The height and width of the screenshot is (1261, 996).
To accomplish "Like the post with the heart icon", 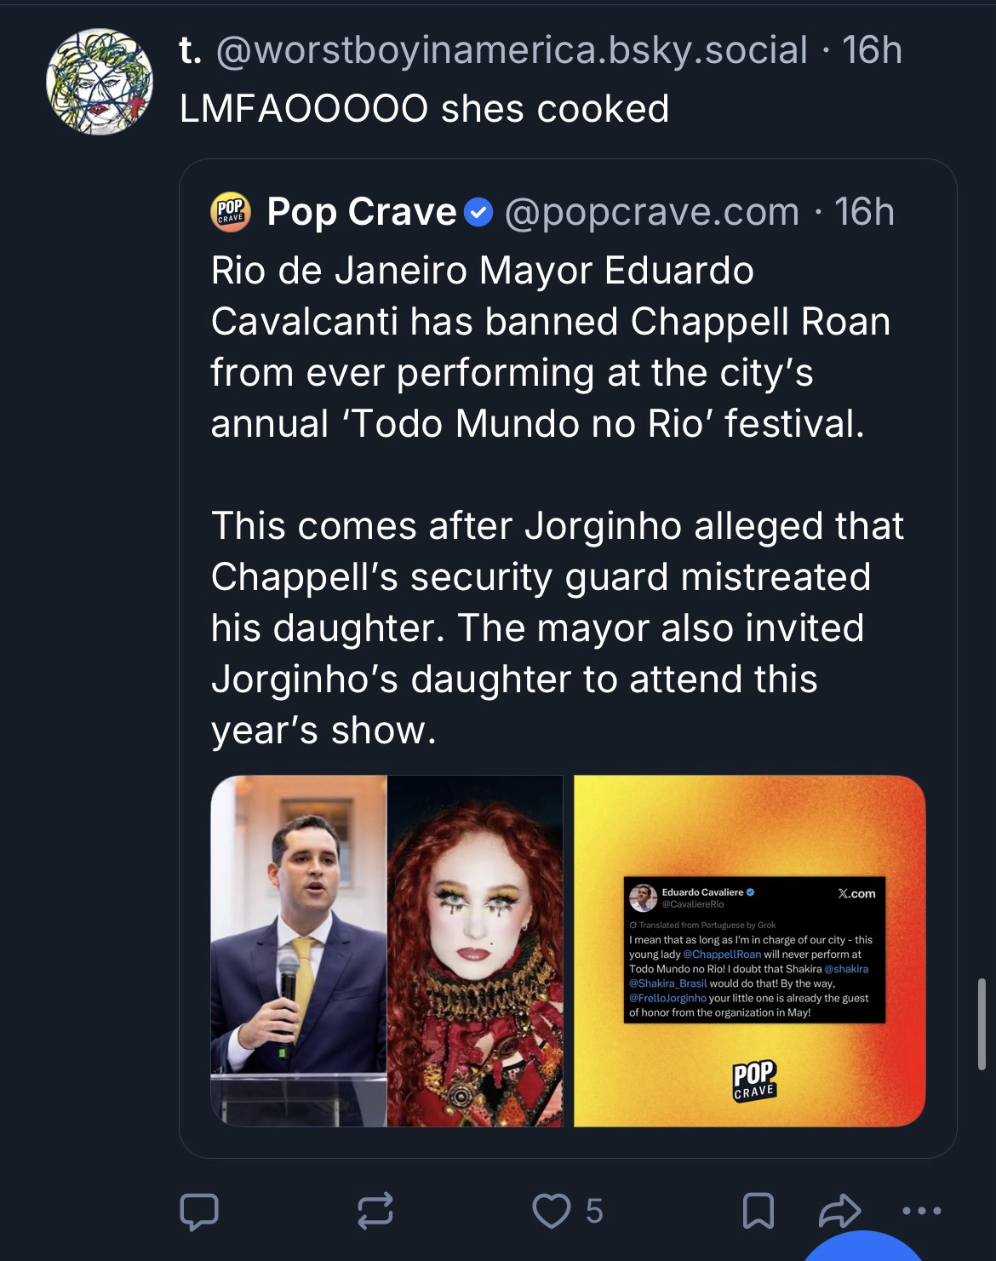I will (x=551, y=1211).
